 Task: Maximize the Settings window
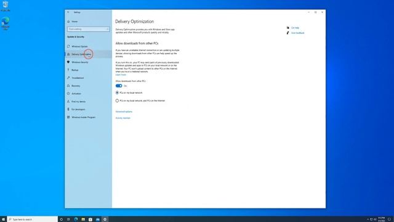click(316, 12)
